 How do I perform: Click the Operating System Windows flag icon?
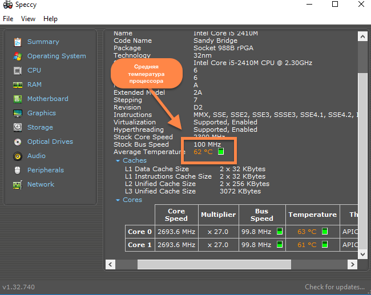pyautogui.click(x=18, y=56)
